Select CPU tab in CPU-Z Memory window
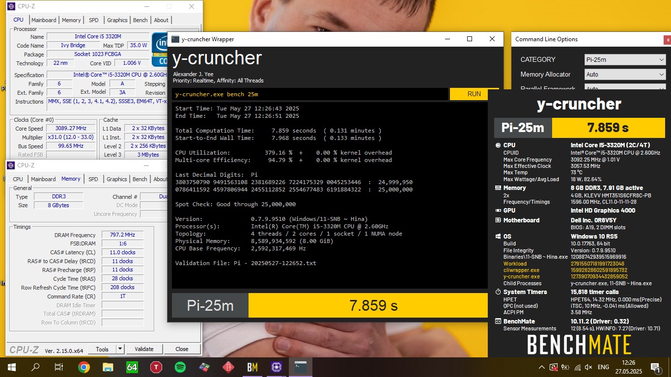The image size is (671, 377). [18, 179]
